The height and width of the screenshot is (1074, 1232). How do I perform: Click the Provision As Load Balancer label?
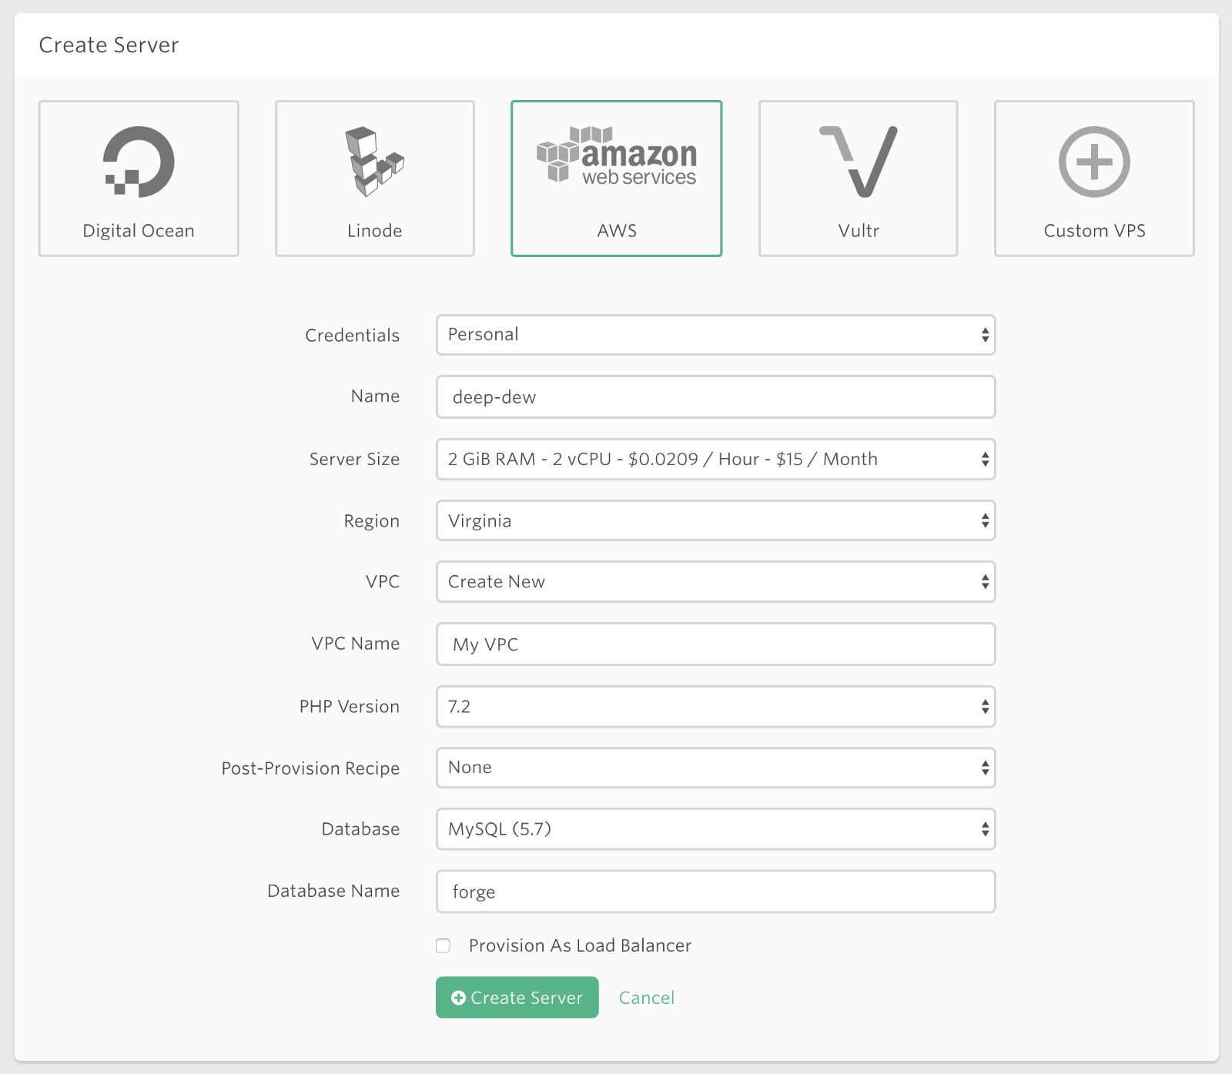(x=580, y=945)
